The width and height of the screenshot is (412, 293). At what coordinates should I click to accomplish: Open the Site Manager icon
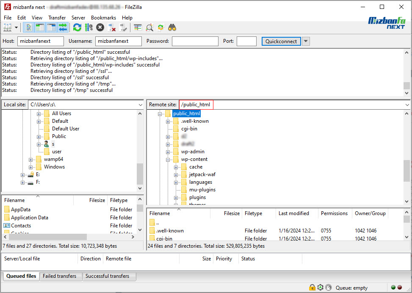[7, 28]
